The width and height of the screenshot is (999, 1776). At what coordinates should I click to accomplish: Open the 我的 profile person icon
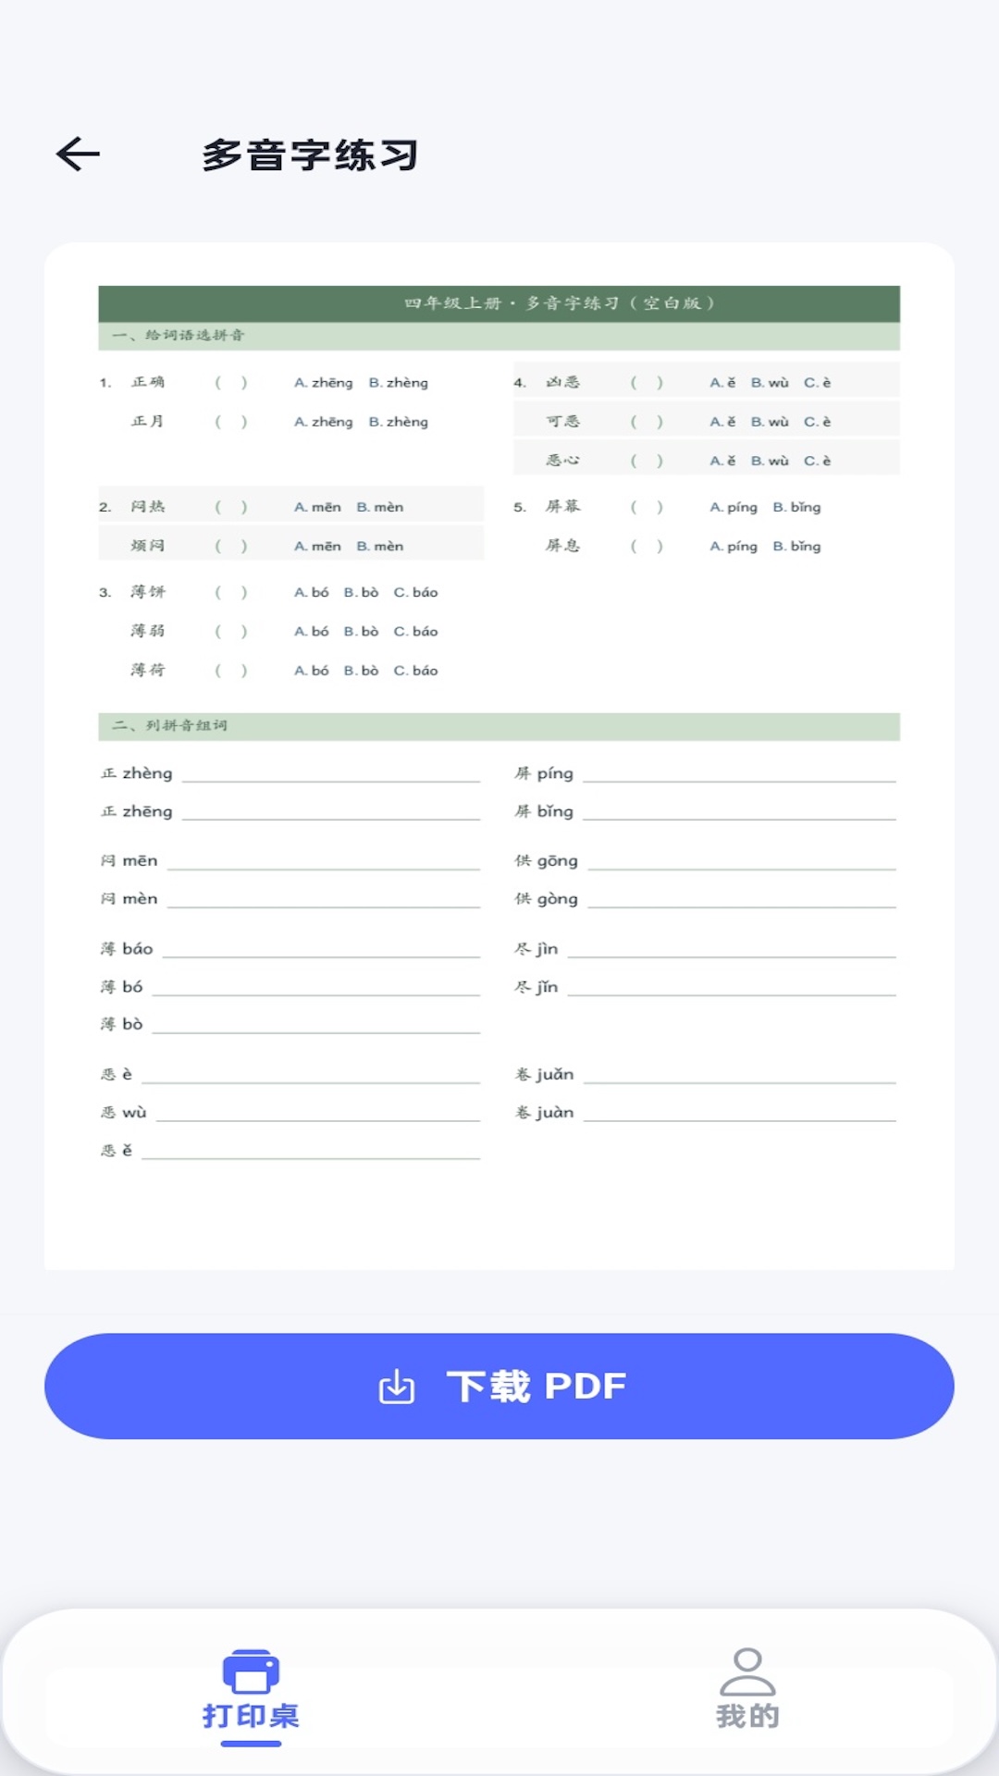point(747,1671)
